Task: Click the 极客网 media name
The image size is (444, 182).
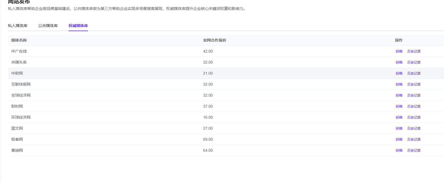Action: (17, 140)
